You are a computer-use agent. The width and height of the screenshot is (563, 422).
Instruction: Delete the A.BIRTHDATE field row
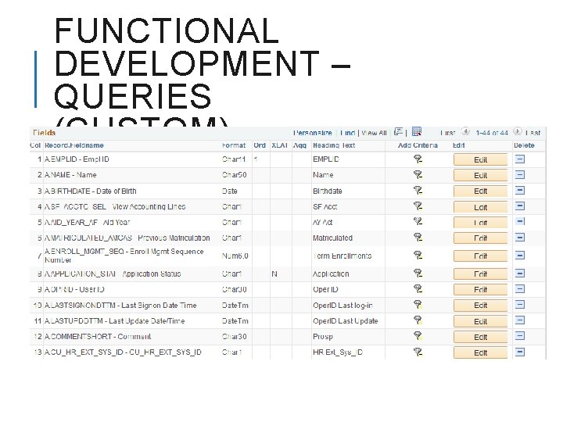[x=520, y=191]
